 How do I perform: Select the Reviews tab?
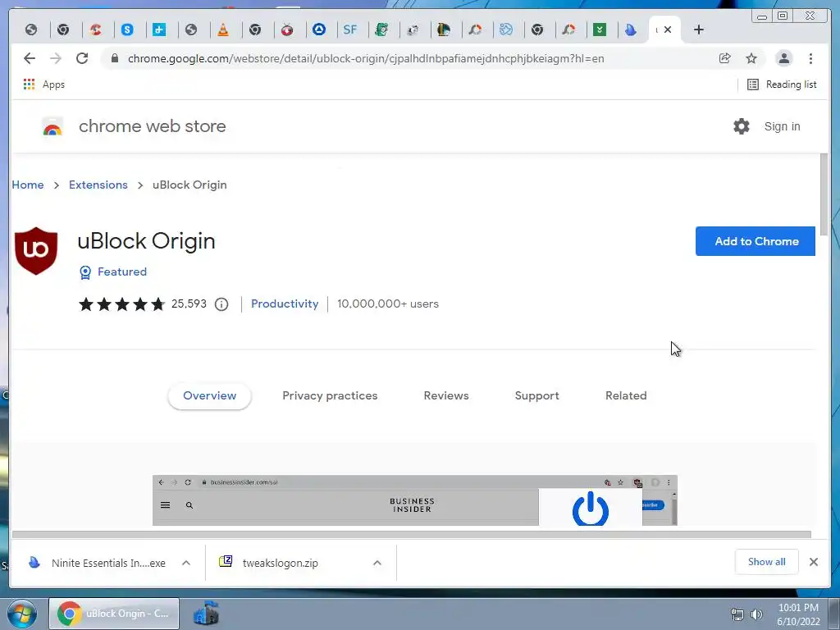(446, 396)
